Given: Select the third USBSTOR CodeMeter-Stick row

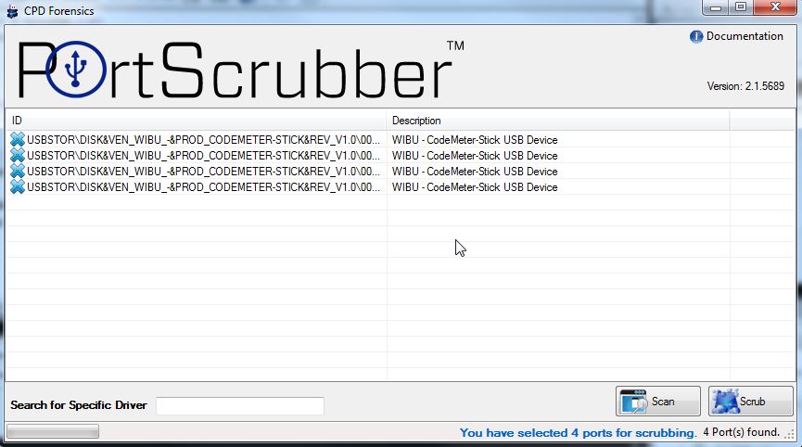Looking at the screenshot, I should coord(401,172).
